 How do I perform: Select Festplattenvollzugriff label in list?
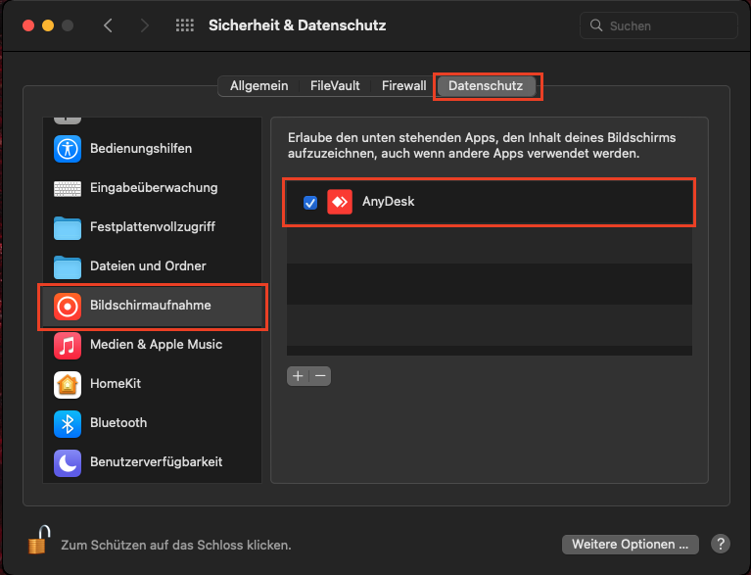pyautogui.click(x=153, y=226)
